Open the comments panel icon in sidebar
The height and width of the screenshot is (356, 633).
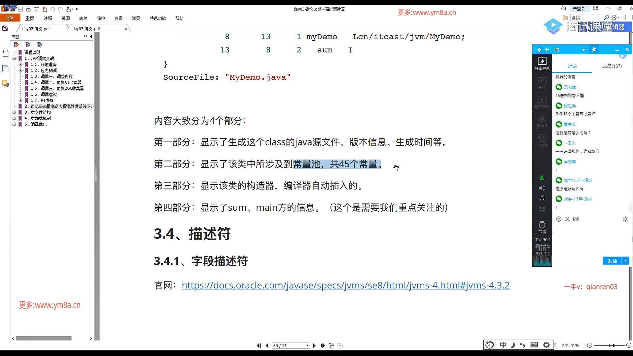click(x=5, y=84)
